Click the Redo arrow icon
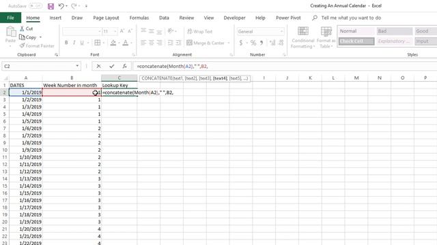437x245 pixels. tap(74, 6)
